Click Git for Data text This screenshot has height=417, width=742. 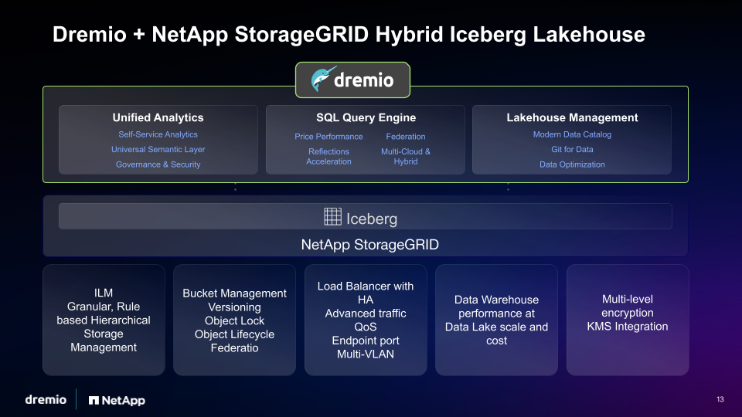[x=572, y=149]
